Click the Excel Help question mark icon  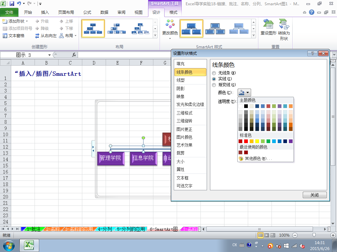coord(312,12)
